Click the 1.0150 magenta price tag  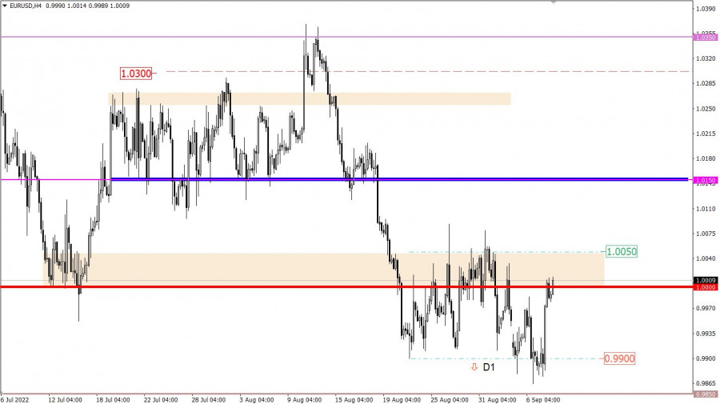pos(706,181)
